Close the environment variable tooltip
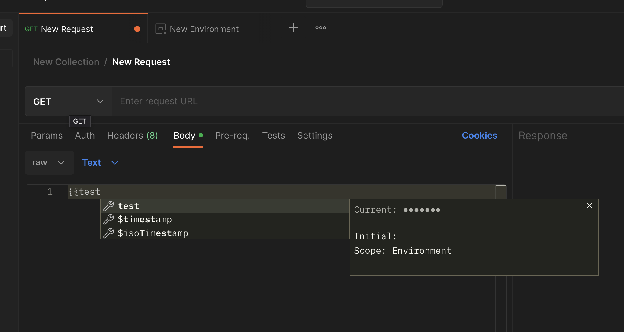The image size is (624, 332). 589,205
